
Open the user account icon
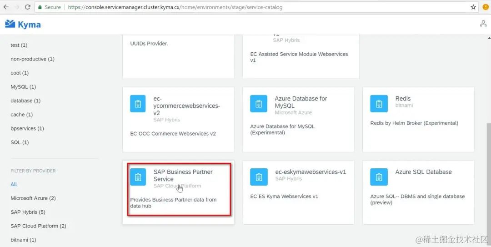483,24
